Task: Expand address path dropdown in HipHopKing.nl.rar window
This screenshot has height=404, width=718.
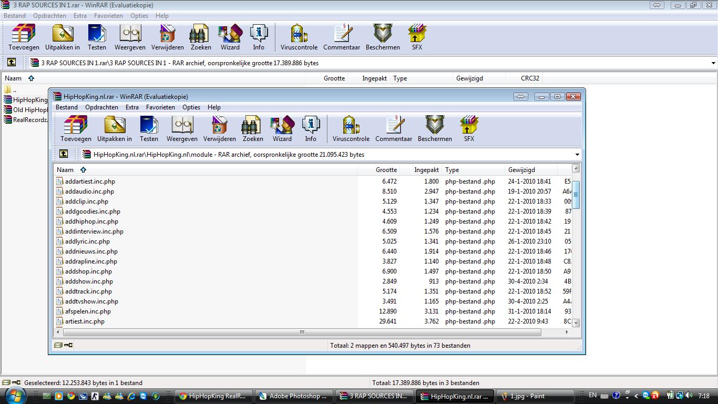Action: tap(577, 155)
